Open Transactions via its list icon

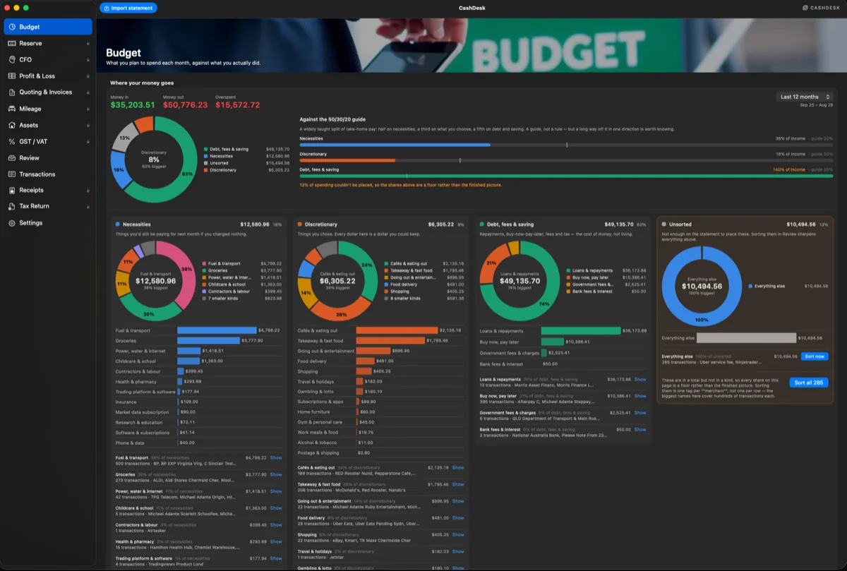(x=12, y=174)
